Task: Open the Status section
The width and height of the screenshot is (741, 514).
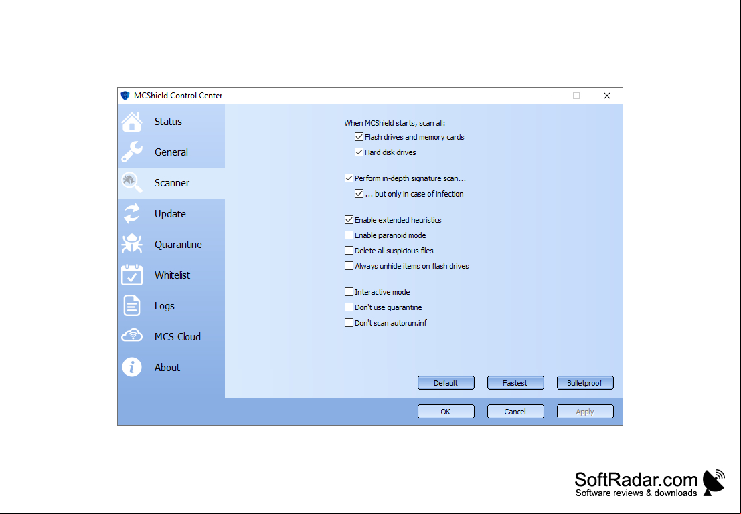Action: [168, 121]
